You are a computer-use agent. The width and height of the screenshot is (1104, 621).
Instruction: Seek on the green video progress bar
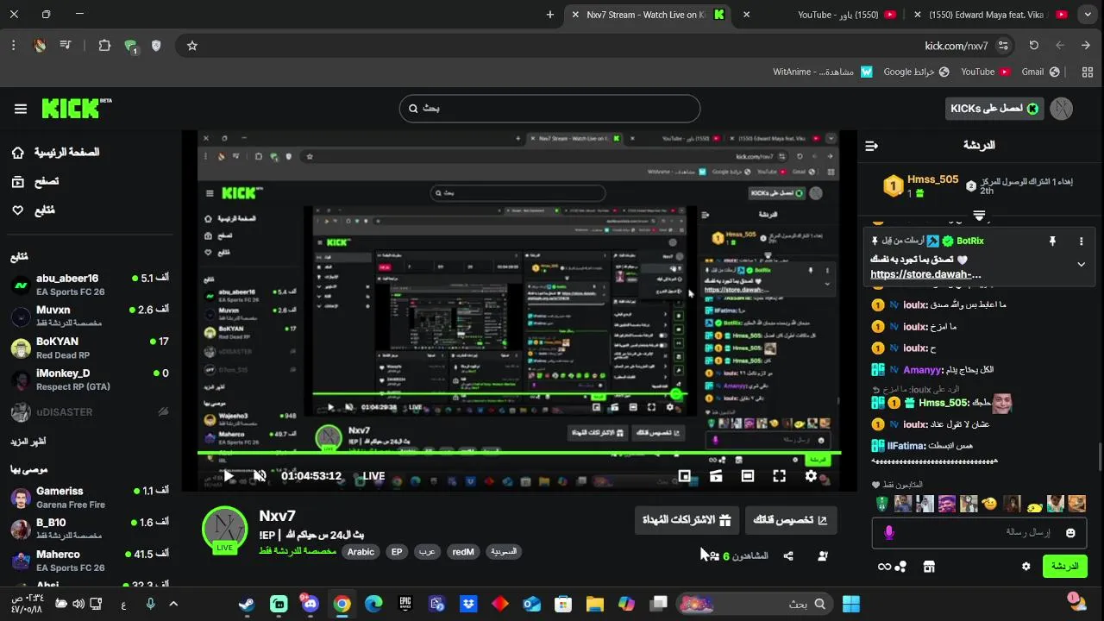pyautogui.click(x=519, y=453)
